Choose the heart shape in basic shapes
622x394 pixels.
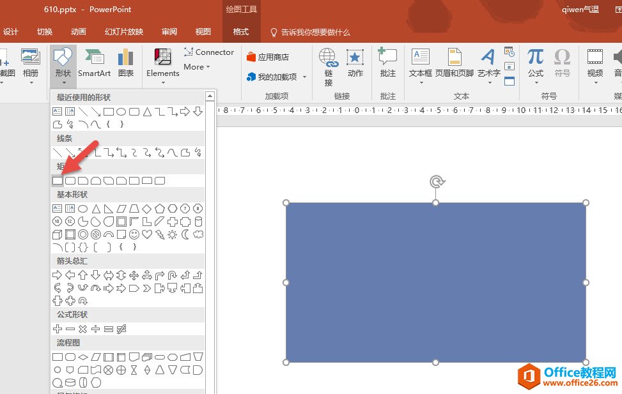[x=147, y=234]
